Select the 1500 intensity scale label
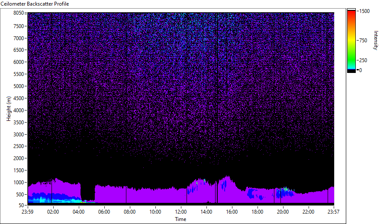The height and width of the screenshot is (224, 380). (x=364, y=11)
